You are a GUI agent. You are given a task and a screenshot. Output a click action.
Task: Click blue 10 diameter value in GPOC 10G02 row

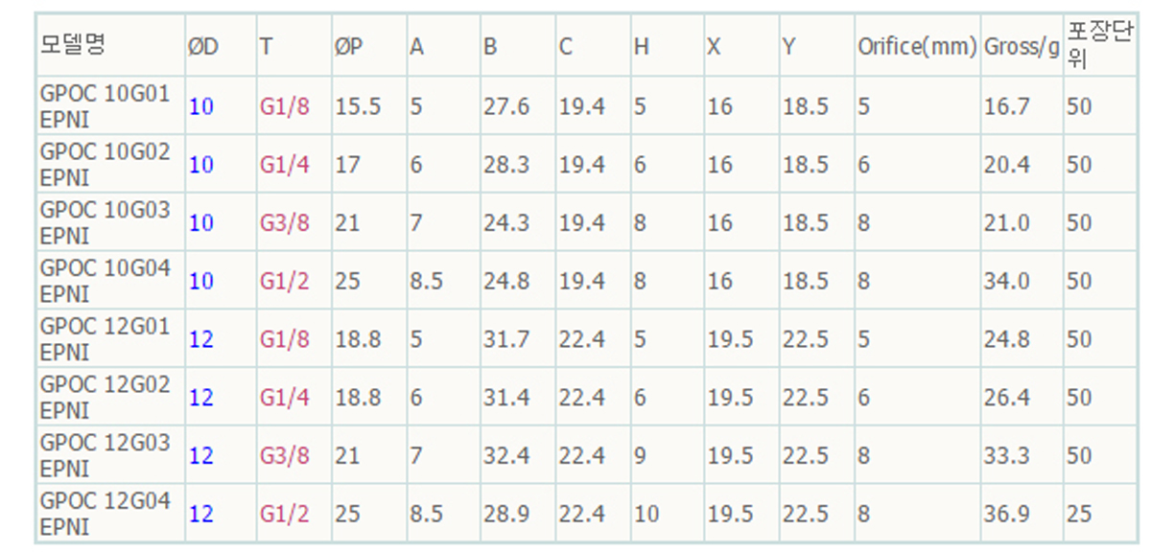[x=201, y=165]
